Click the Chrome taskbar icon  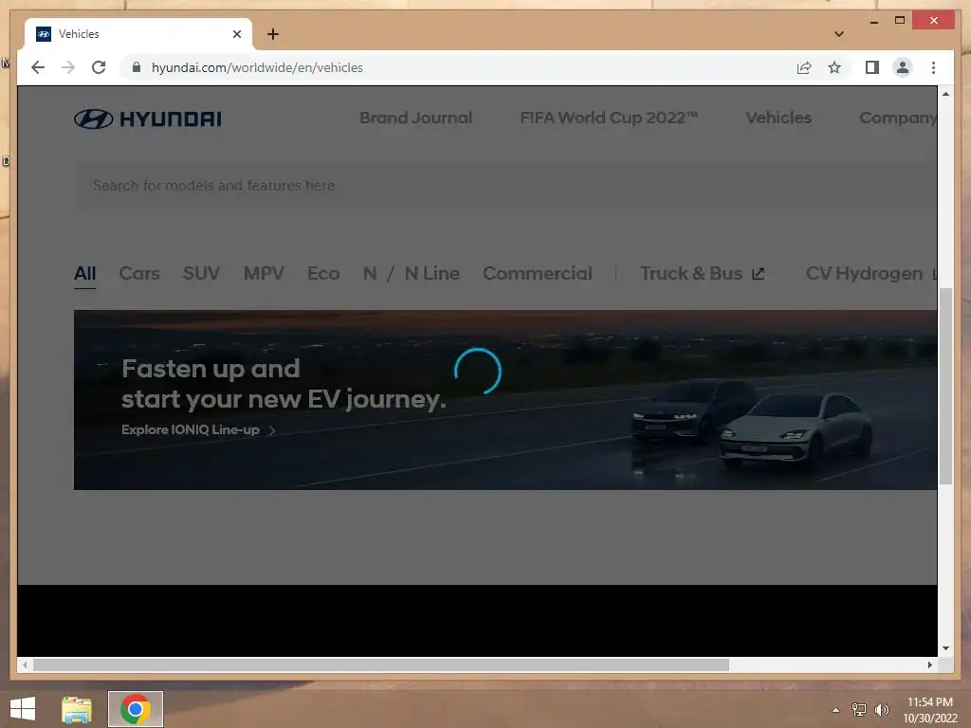pyautogui.click(x=136, y=709)
